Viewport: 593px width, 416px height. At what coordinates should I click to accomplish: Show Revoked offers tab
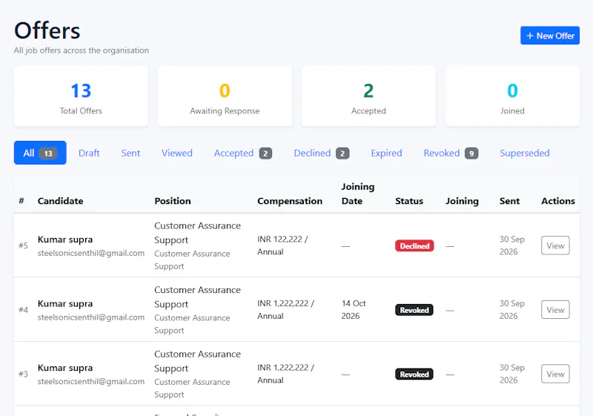451,153
